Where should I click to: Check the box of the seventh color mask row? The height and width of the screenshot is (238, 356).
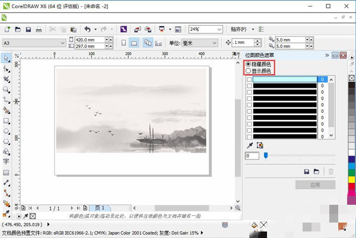249,118
